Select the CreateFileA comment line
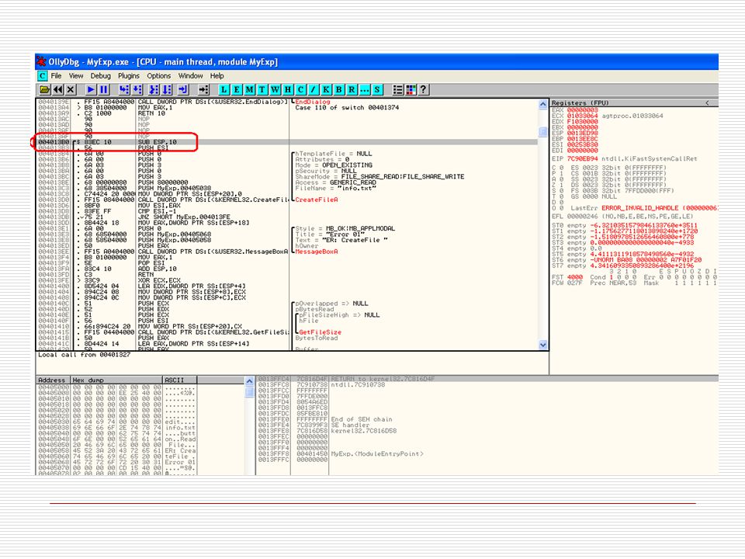The image size is (745, 559). pos(317,200)
